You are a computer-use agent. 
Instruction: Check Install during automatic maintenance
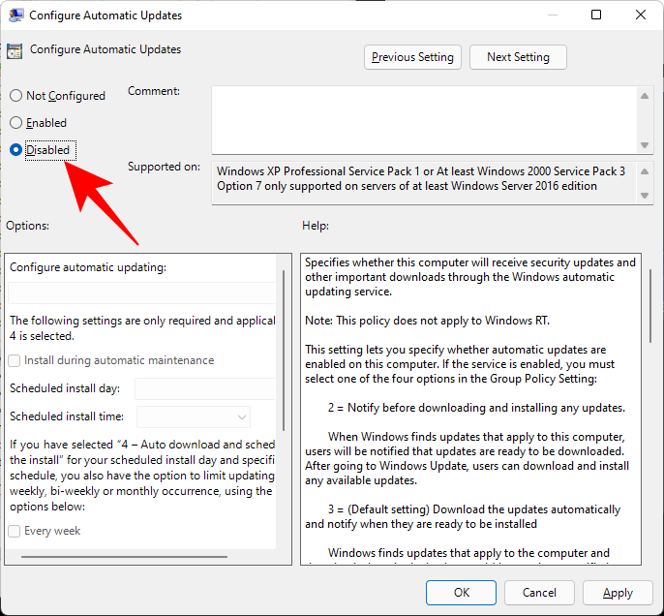coord(14,360)
